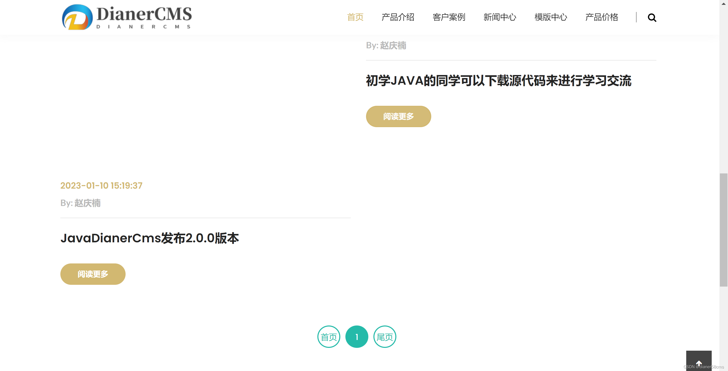The image size is (728, 371).
Task: Click the scroll-to-top arrow button
Action: [x=699, y=363]
